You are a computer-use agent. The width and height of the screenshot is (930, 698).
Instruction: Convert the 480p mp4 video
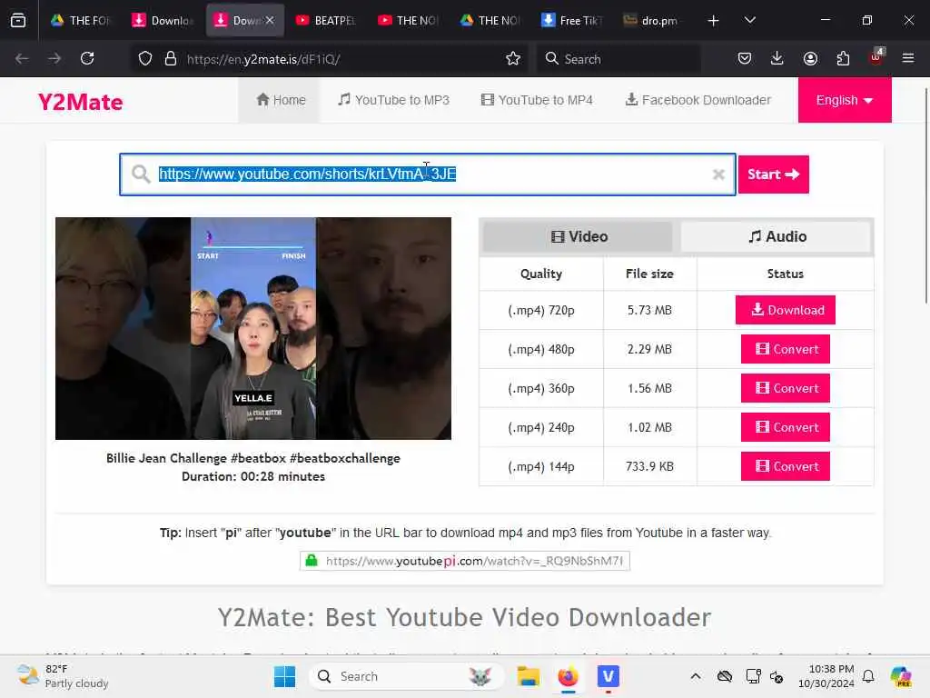[786, 349]
